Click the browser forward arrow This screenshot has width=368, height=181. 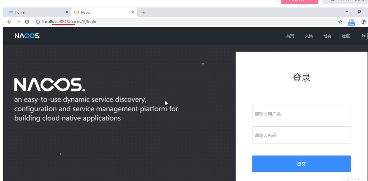[x=18, y=22]
